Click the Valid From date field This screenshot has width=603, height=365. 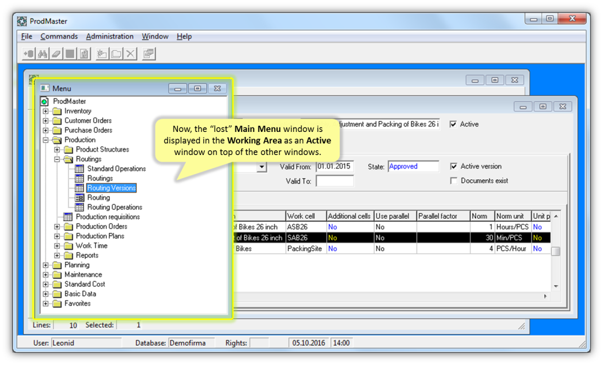[x=334, y=167]
